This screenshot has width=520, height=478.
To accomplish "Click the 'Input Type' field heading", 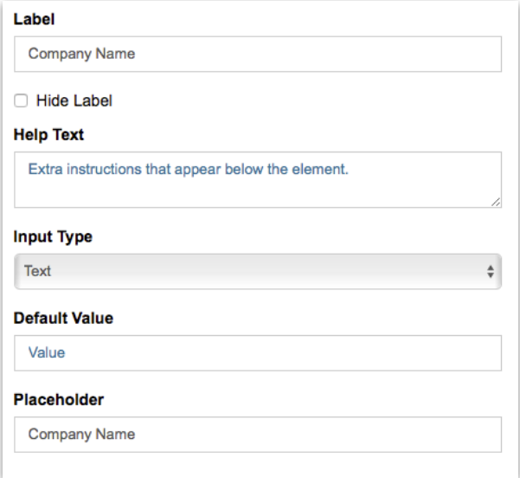I will (53, 236).
